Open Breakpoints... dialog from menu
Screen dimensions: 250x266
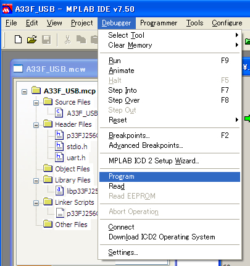pos(170,135)
